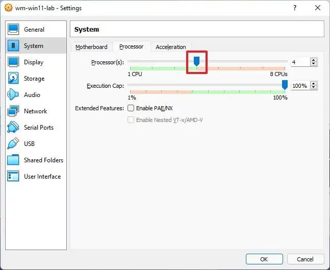Click the Storage label in sidebar

[34, 79]
